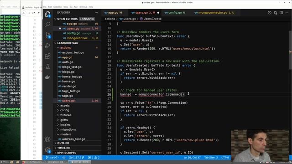Open the Extensions view
This screenshot has height=164, width=292.
coord(47,56)
